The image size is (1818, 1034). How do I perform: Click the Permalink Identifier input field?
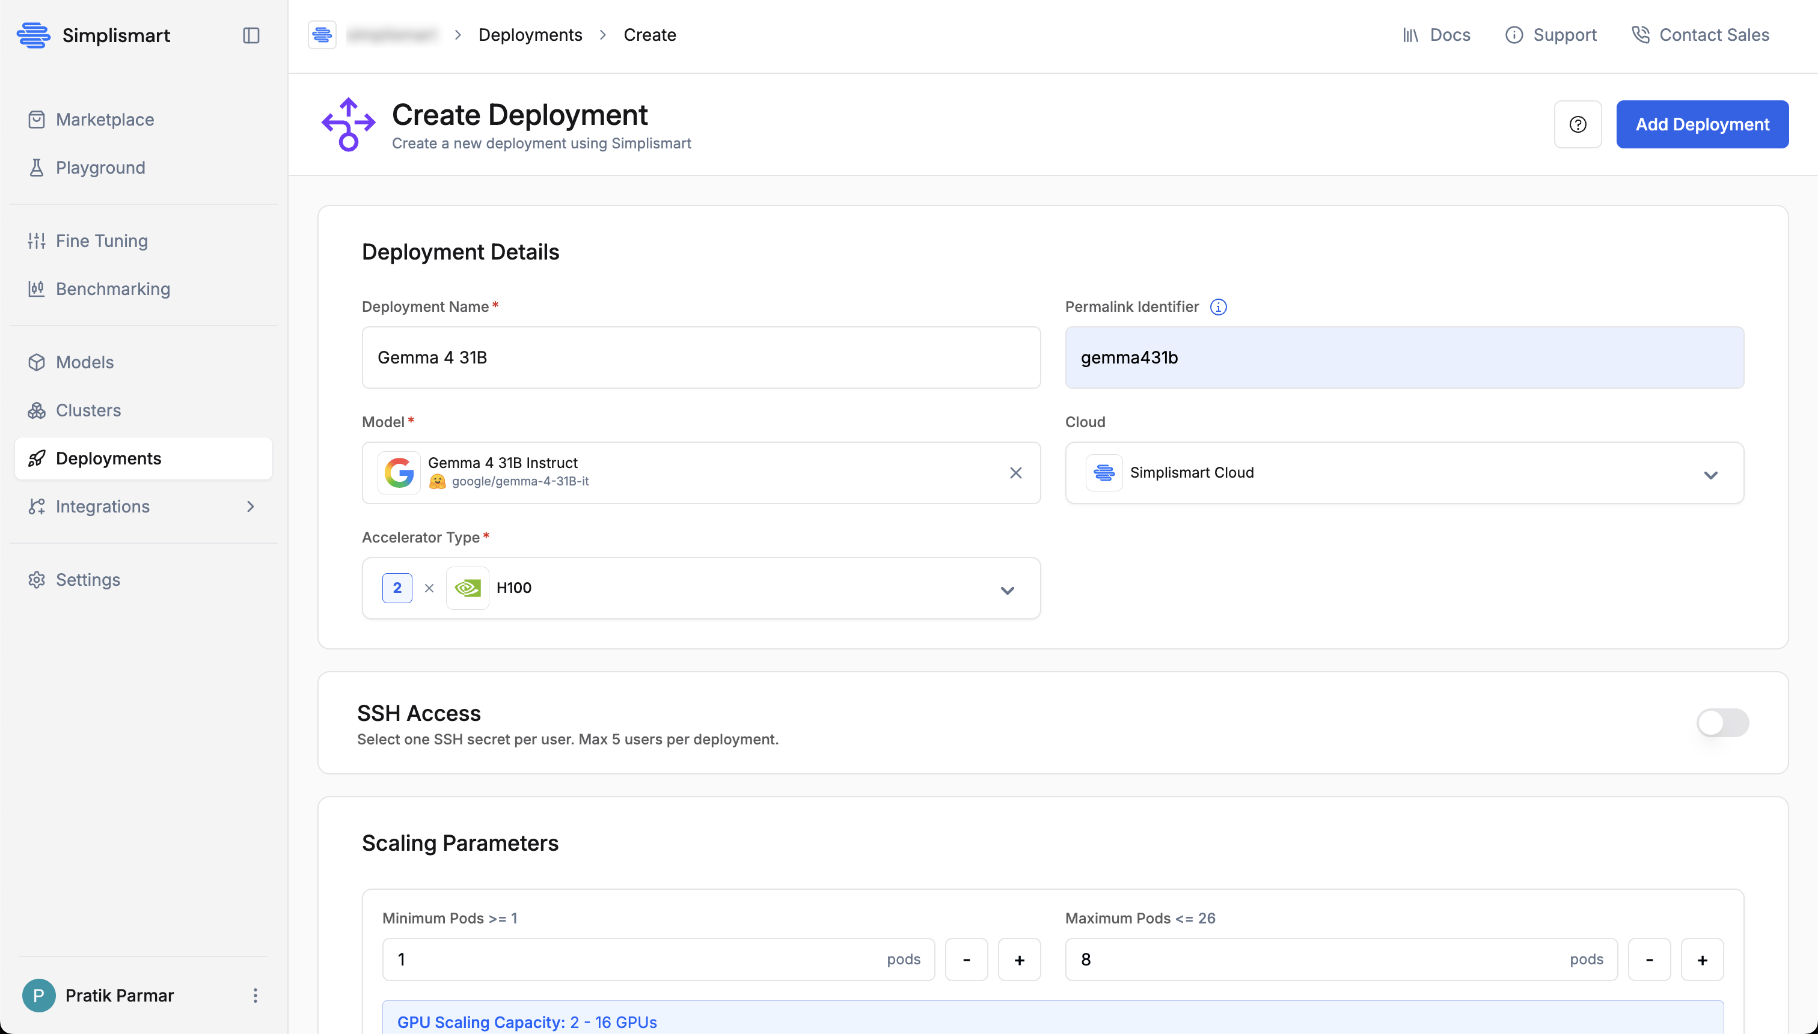[x=1404, y=357]
